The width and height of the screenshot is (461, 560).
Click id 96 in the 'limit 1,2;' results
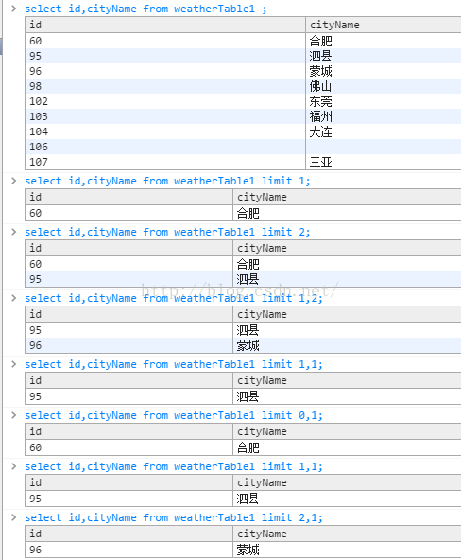[x=129, y=345]
